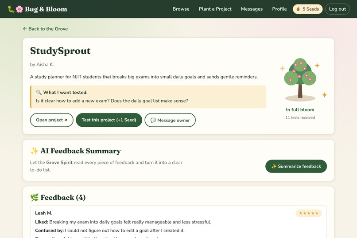Image resolution: width=357 pixels, height=238 pixels.
Task: Click the 'Confused by:' feedback line
Action: click(x=110, y=230)
